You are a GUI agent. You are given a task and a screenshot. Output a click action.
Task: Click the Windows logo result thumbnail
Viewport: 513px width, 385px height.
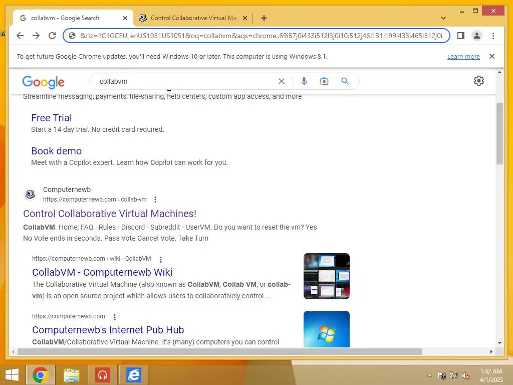[327, 329]
